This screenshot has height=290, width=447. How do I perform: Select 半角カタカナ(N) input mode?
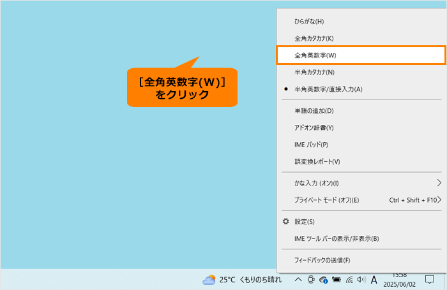(x=361, y=72)
